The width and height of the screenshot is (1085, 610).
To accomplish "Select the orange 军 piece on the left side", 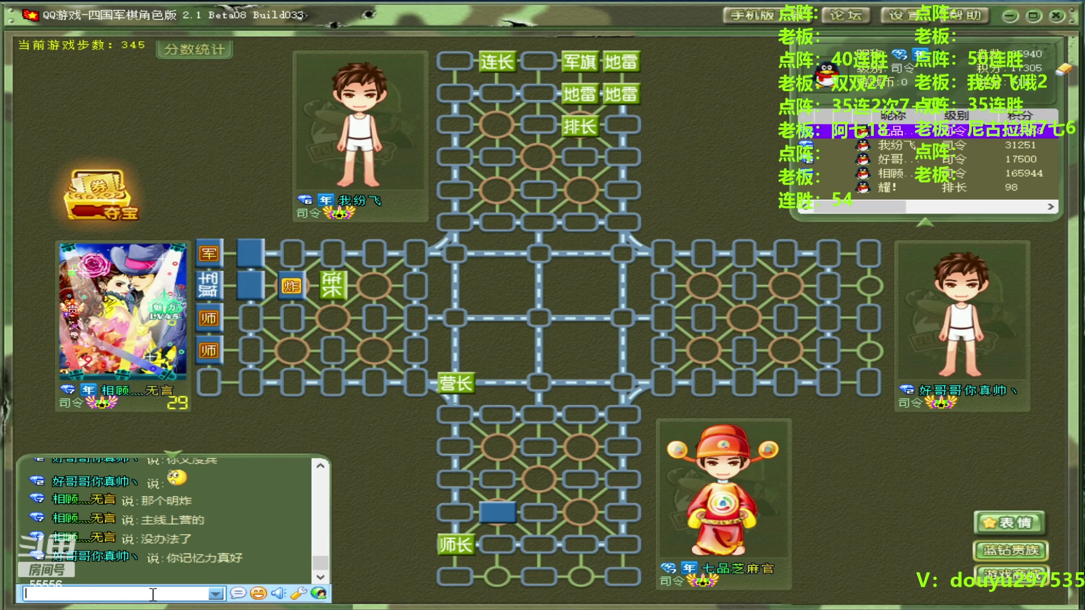I will pyautogui.click(x=209, y=254).
